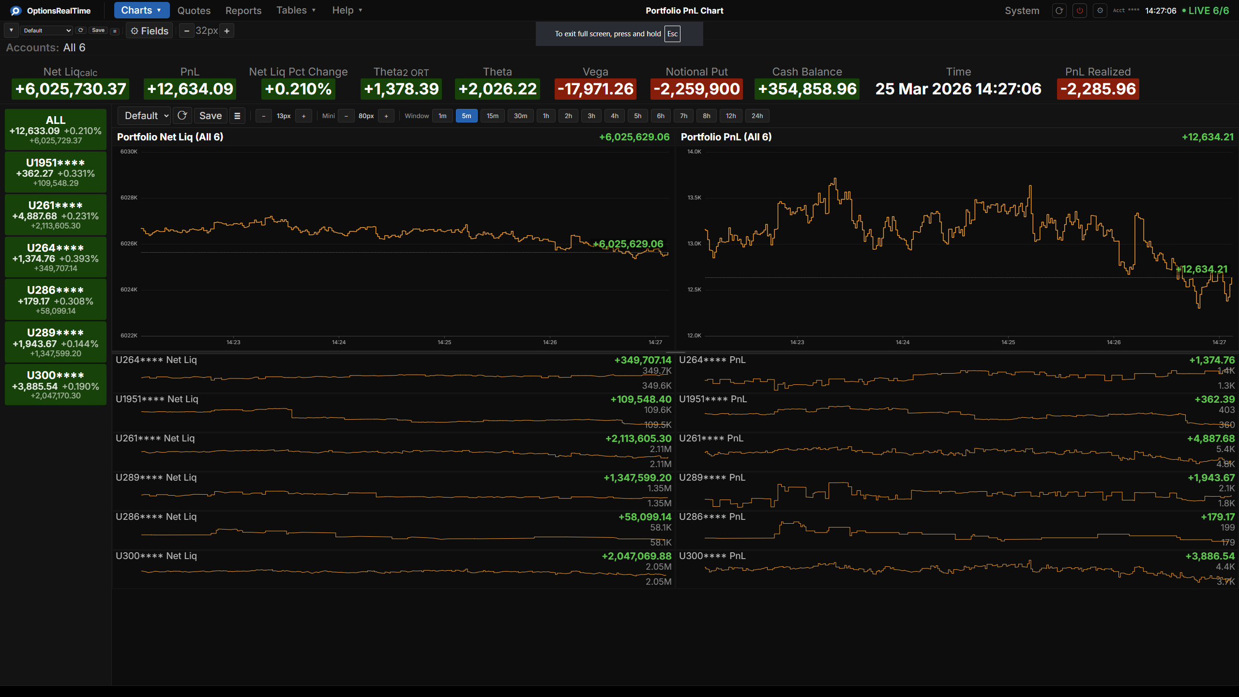The width and height of the screenshot is (1239, 697).
Task: Click the Save button in chart toolbar
Action: pos(210,115)
